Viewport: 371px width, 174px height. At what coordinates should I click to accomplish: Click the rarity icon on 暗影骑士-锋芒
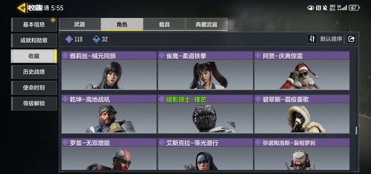coord(162,99)
